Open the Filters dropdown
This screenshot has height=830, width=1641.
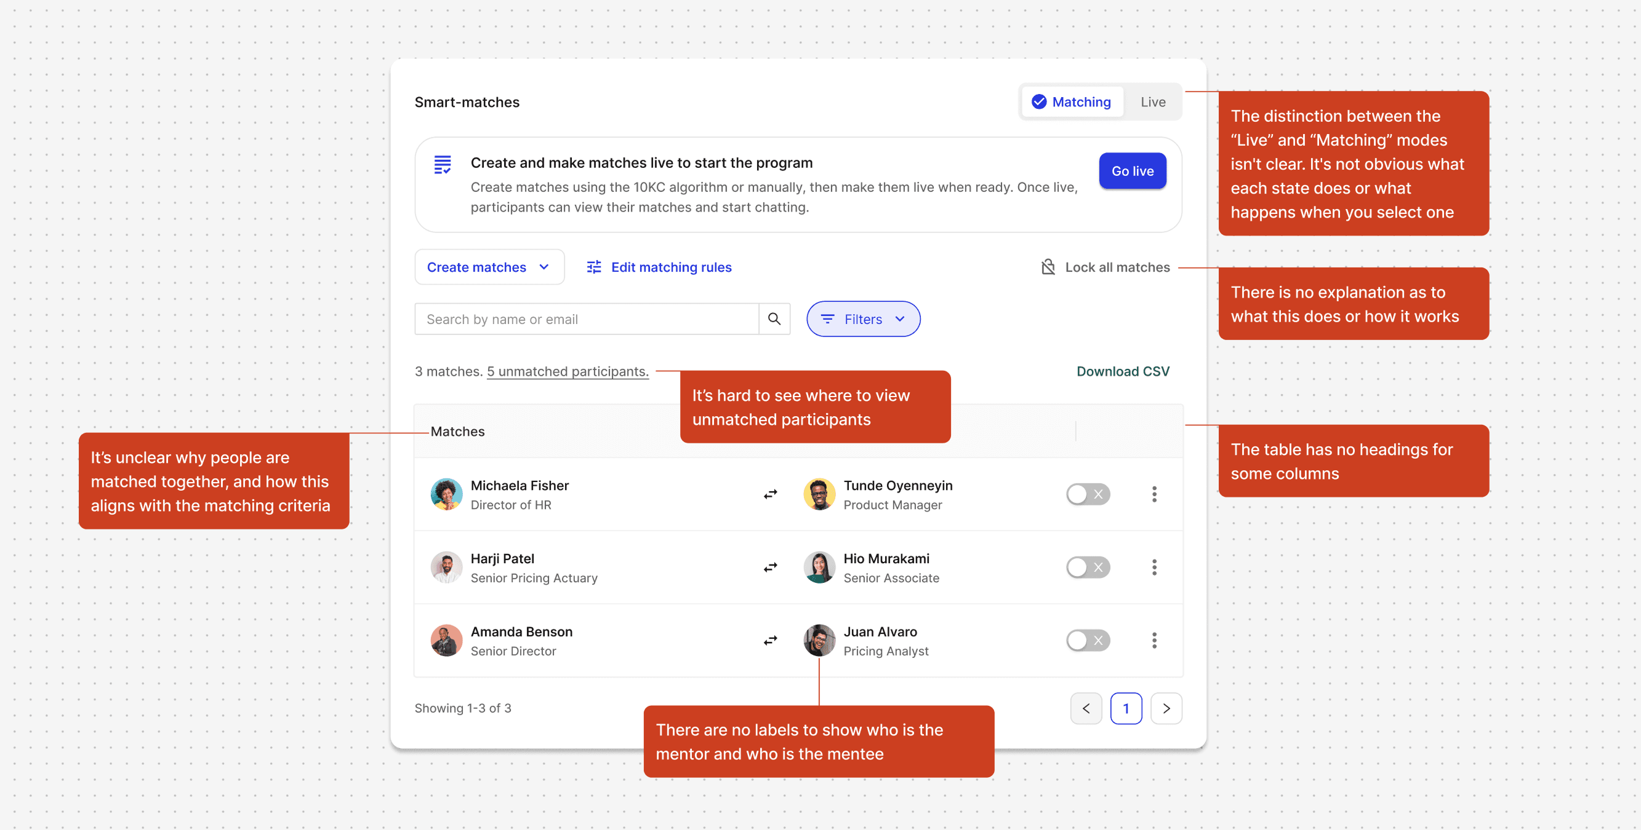(862, 319)
